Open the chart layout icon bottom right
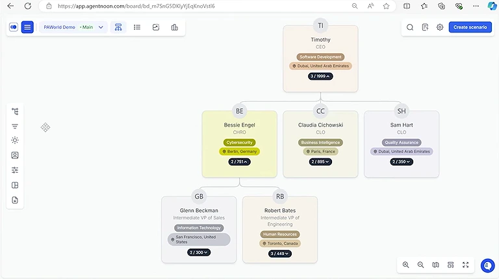 coord(451,265)
